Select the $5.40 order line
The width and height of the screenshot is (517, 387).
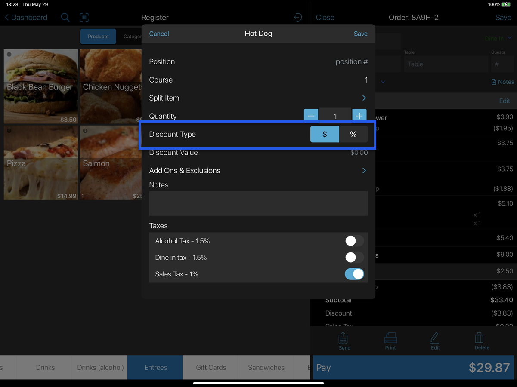[x=445, y=238]
